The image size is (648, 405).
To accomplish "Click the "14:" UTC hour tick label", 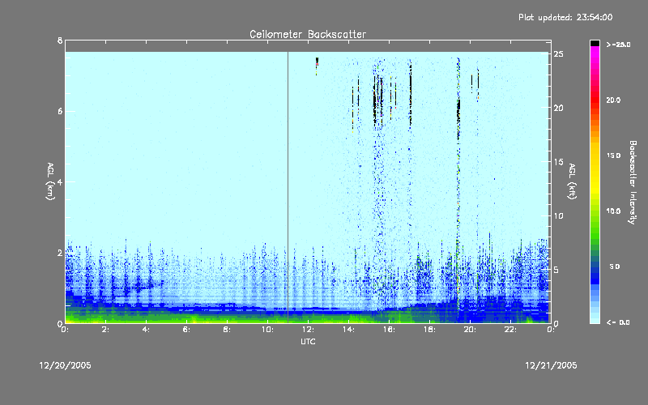I will tap(348, 330).
